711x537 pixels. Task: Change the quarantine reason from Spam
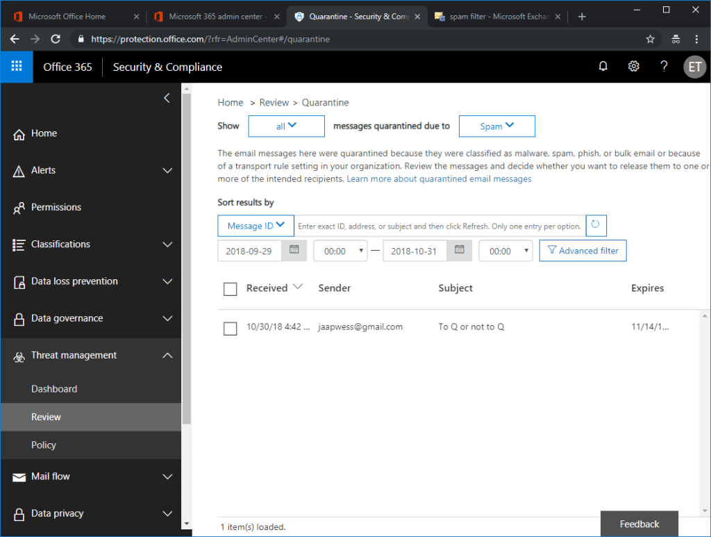coord(496,126)
